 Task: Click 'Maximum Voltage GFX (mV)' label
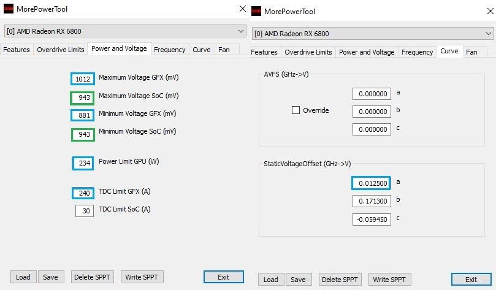139,77
